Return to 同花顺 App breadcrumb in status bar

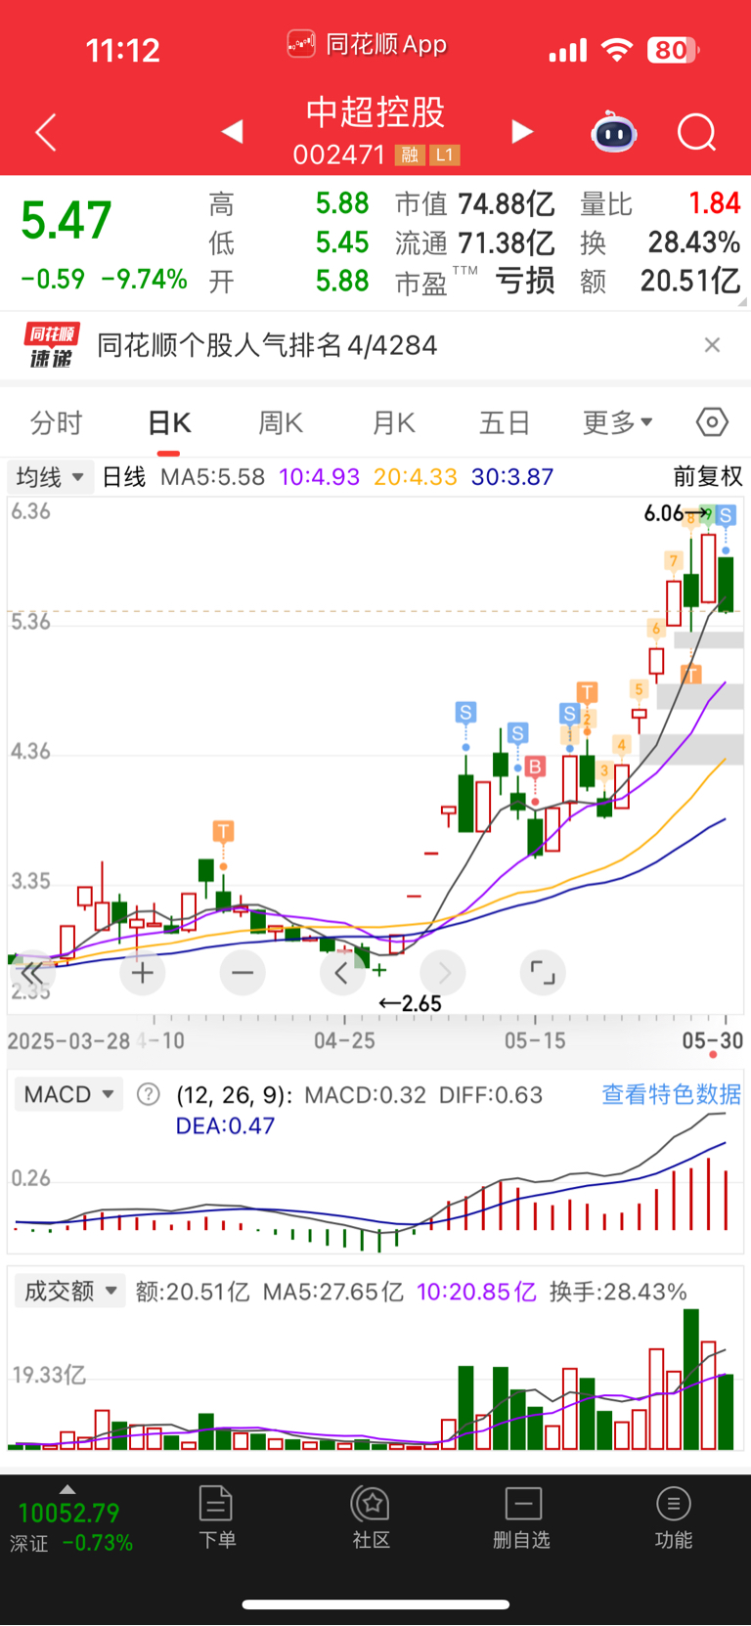point(368,44)
